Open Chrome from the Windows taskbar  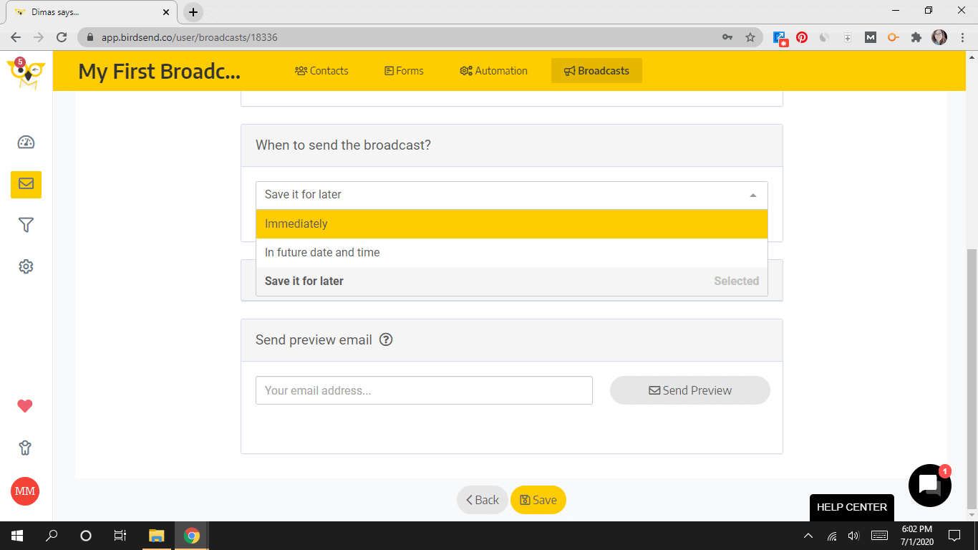point(192,536)
